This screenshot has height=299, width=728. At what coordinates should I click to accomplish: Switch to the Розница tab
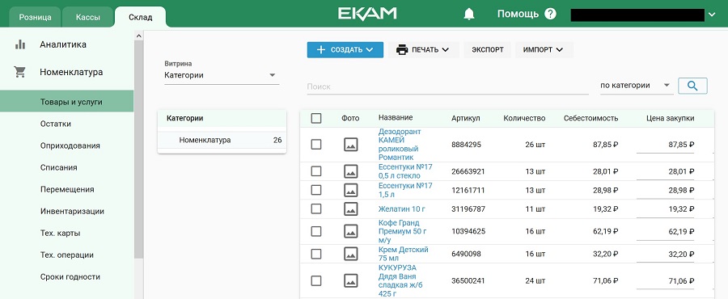coord(36,18)
